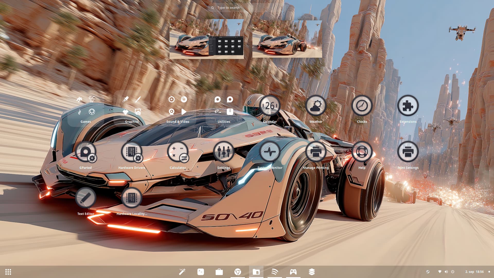Open the Clocks app
This screenshot has width=494, height=278.
pyautogui.click(x=362, y=106)
